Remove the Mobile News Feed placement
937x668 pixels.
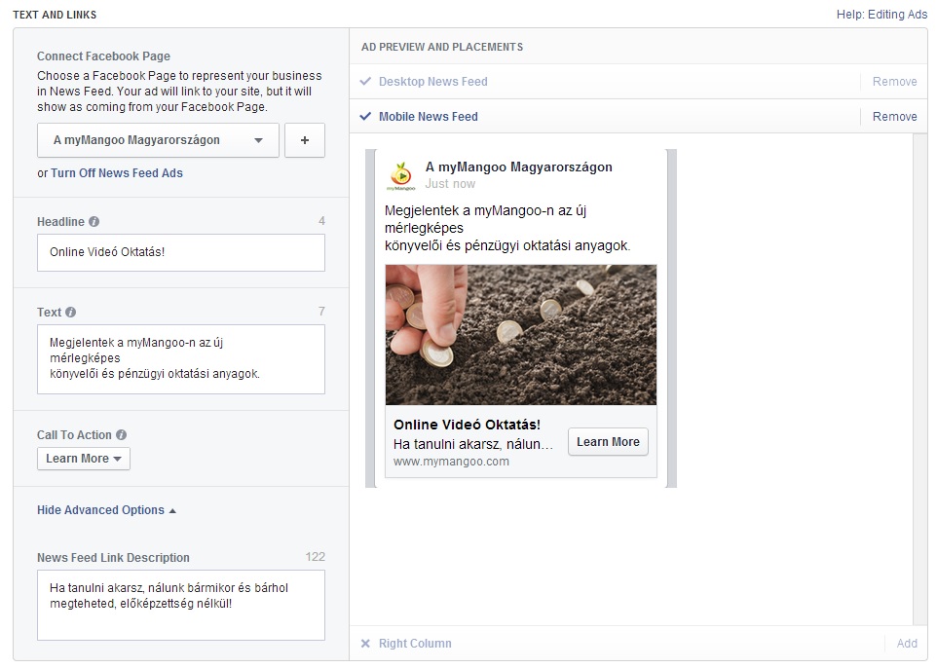click(894, 117)
